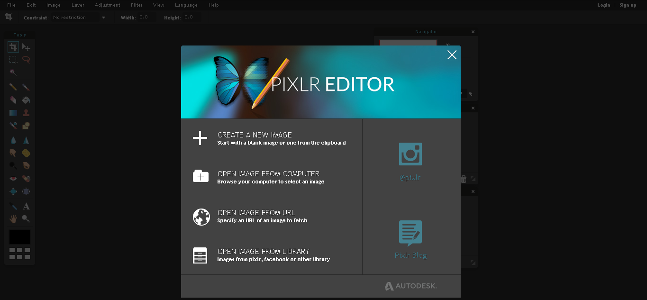This screenshot has height=300, width=647.
Task: Select the Marquee selection tool
Action: (13, 60)
